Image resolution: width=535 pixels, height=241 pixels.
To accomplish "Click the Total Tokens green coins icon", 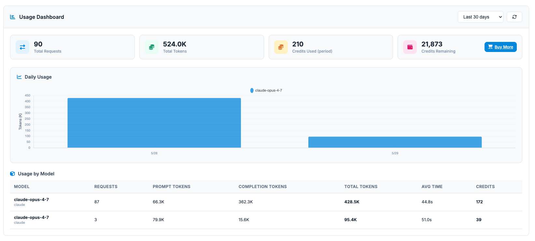I will tap(152, 47).
